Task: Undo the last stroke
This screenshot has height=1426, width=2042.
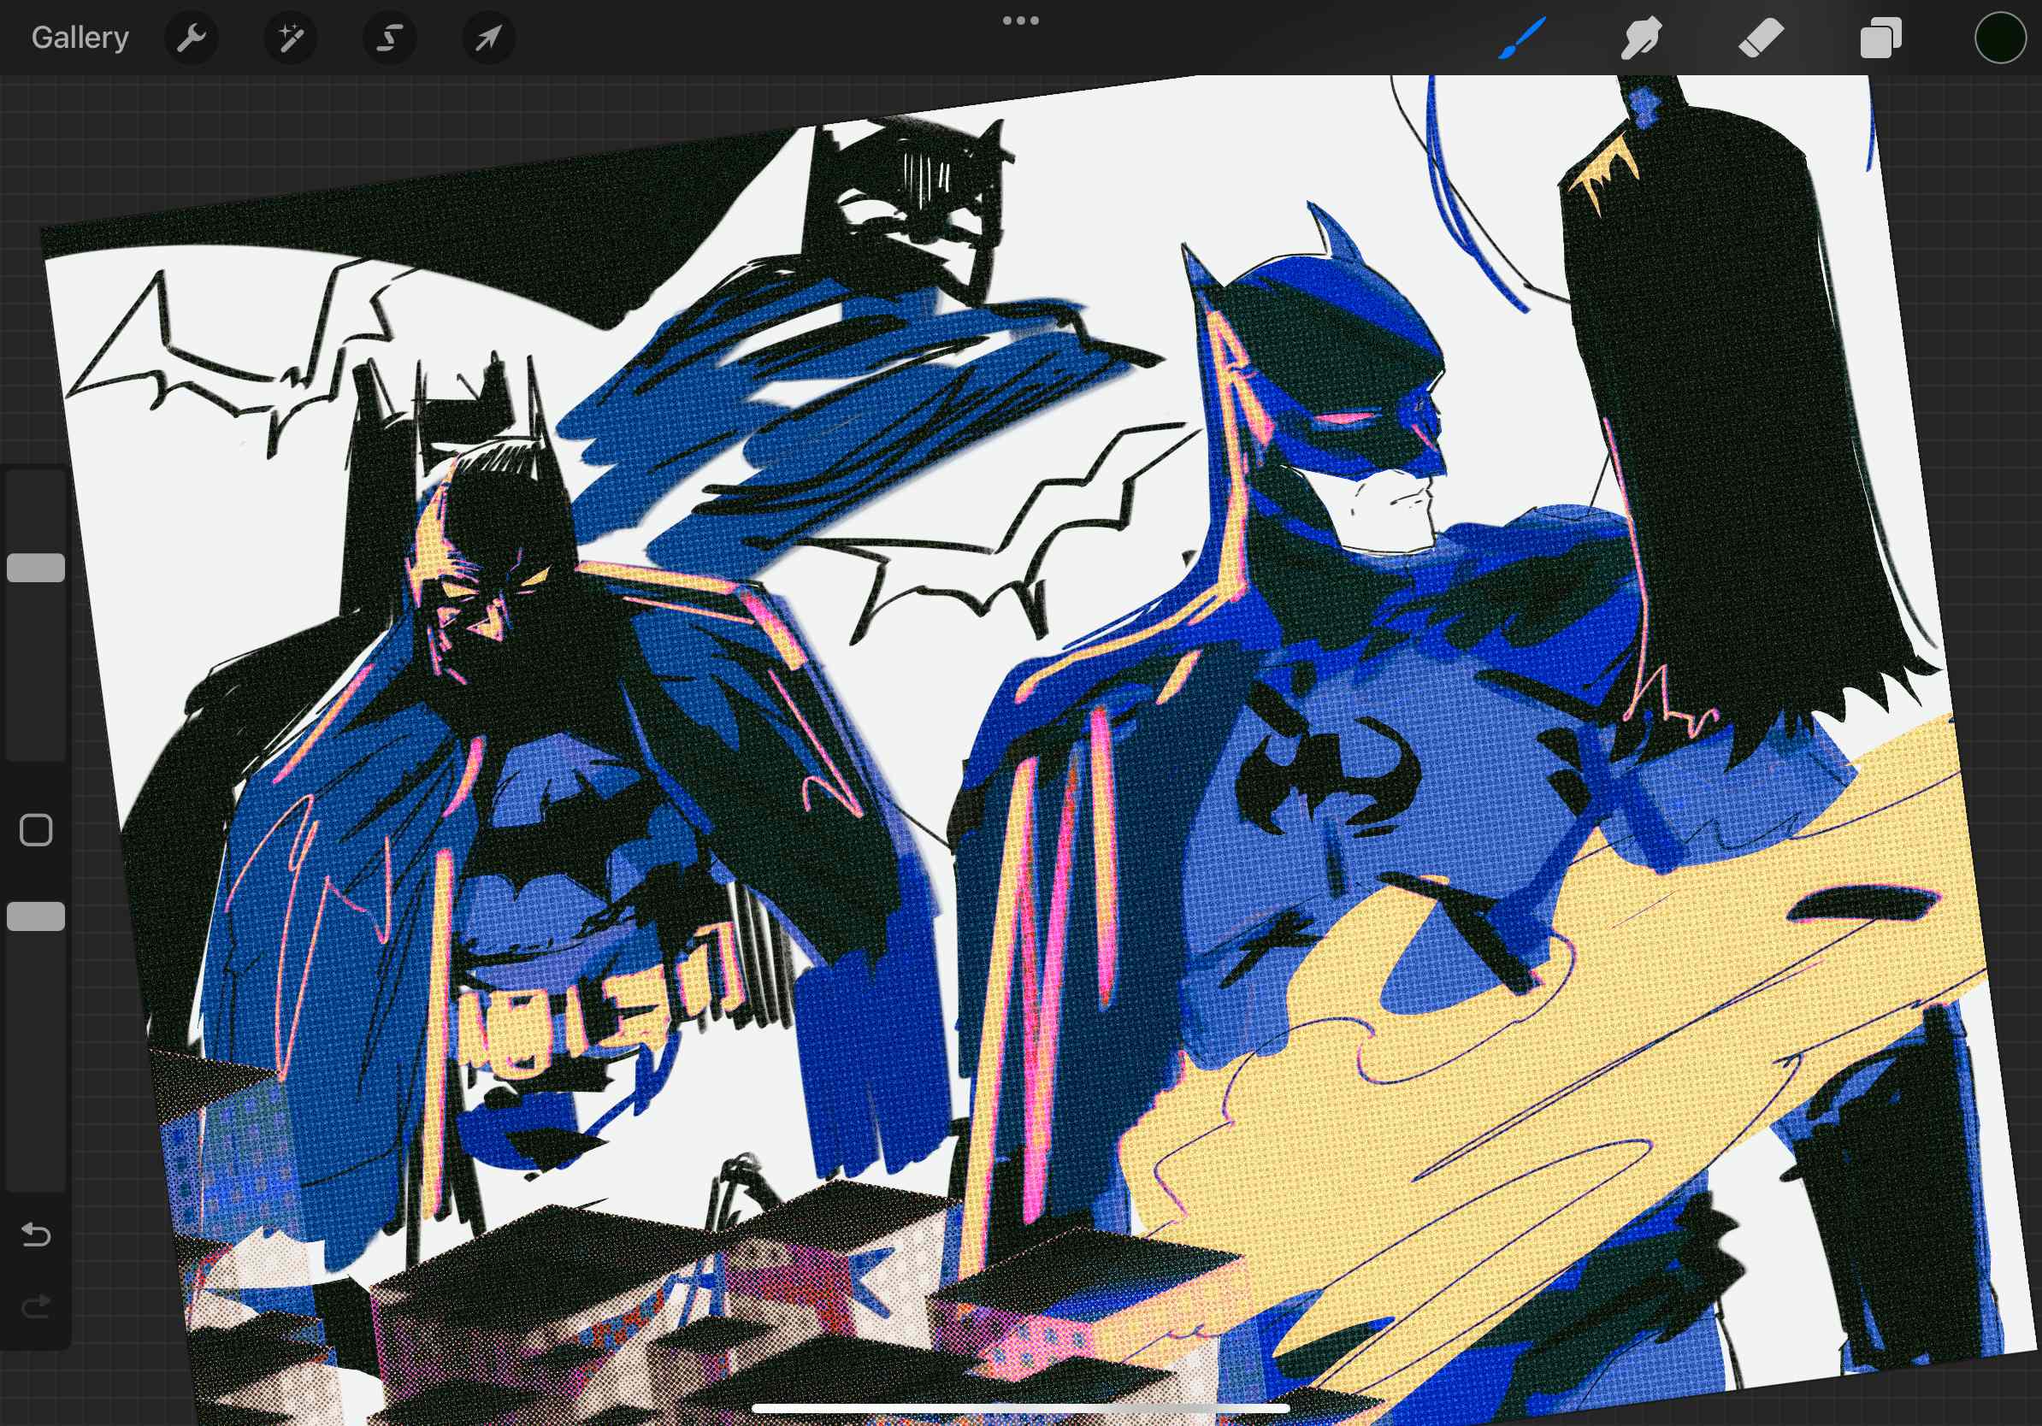Action: (x=36, y=1234)
